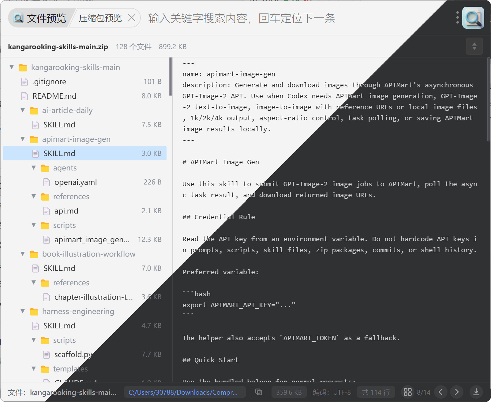Image resolution: width=491 pixels, height=402 pixels.
Task: Open the three-dot more options menu
Action: point(457,17)
